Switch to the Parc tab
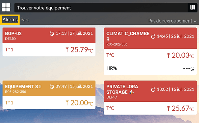The width and height of the screenshot is (199, 123). pos(25,20)
